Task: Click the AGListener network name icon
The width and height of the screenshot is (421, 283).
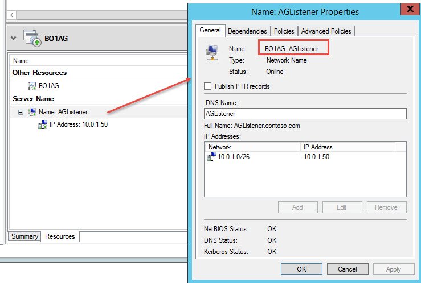Action: [32, 112]
